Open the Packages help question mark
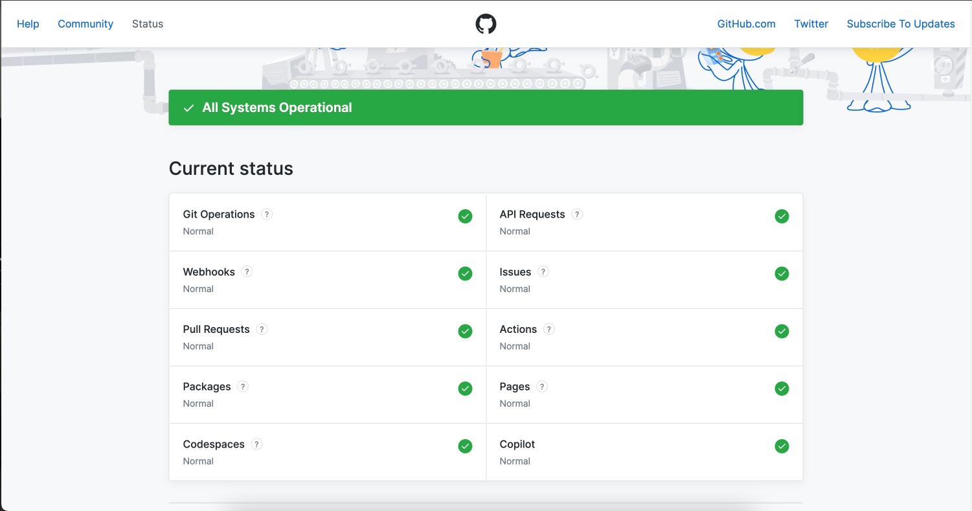972x511 pixels. click(x=243, y=387)
